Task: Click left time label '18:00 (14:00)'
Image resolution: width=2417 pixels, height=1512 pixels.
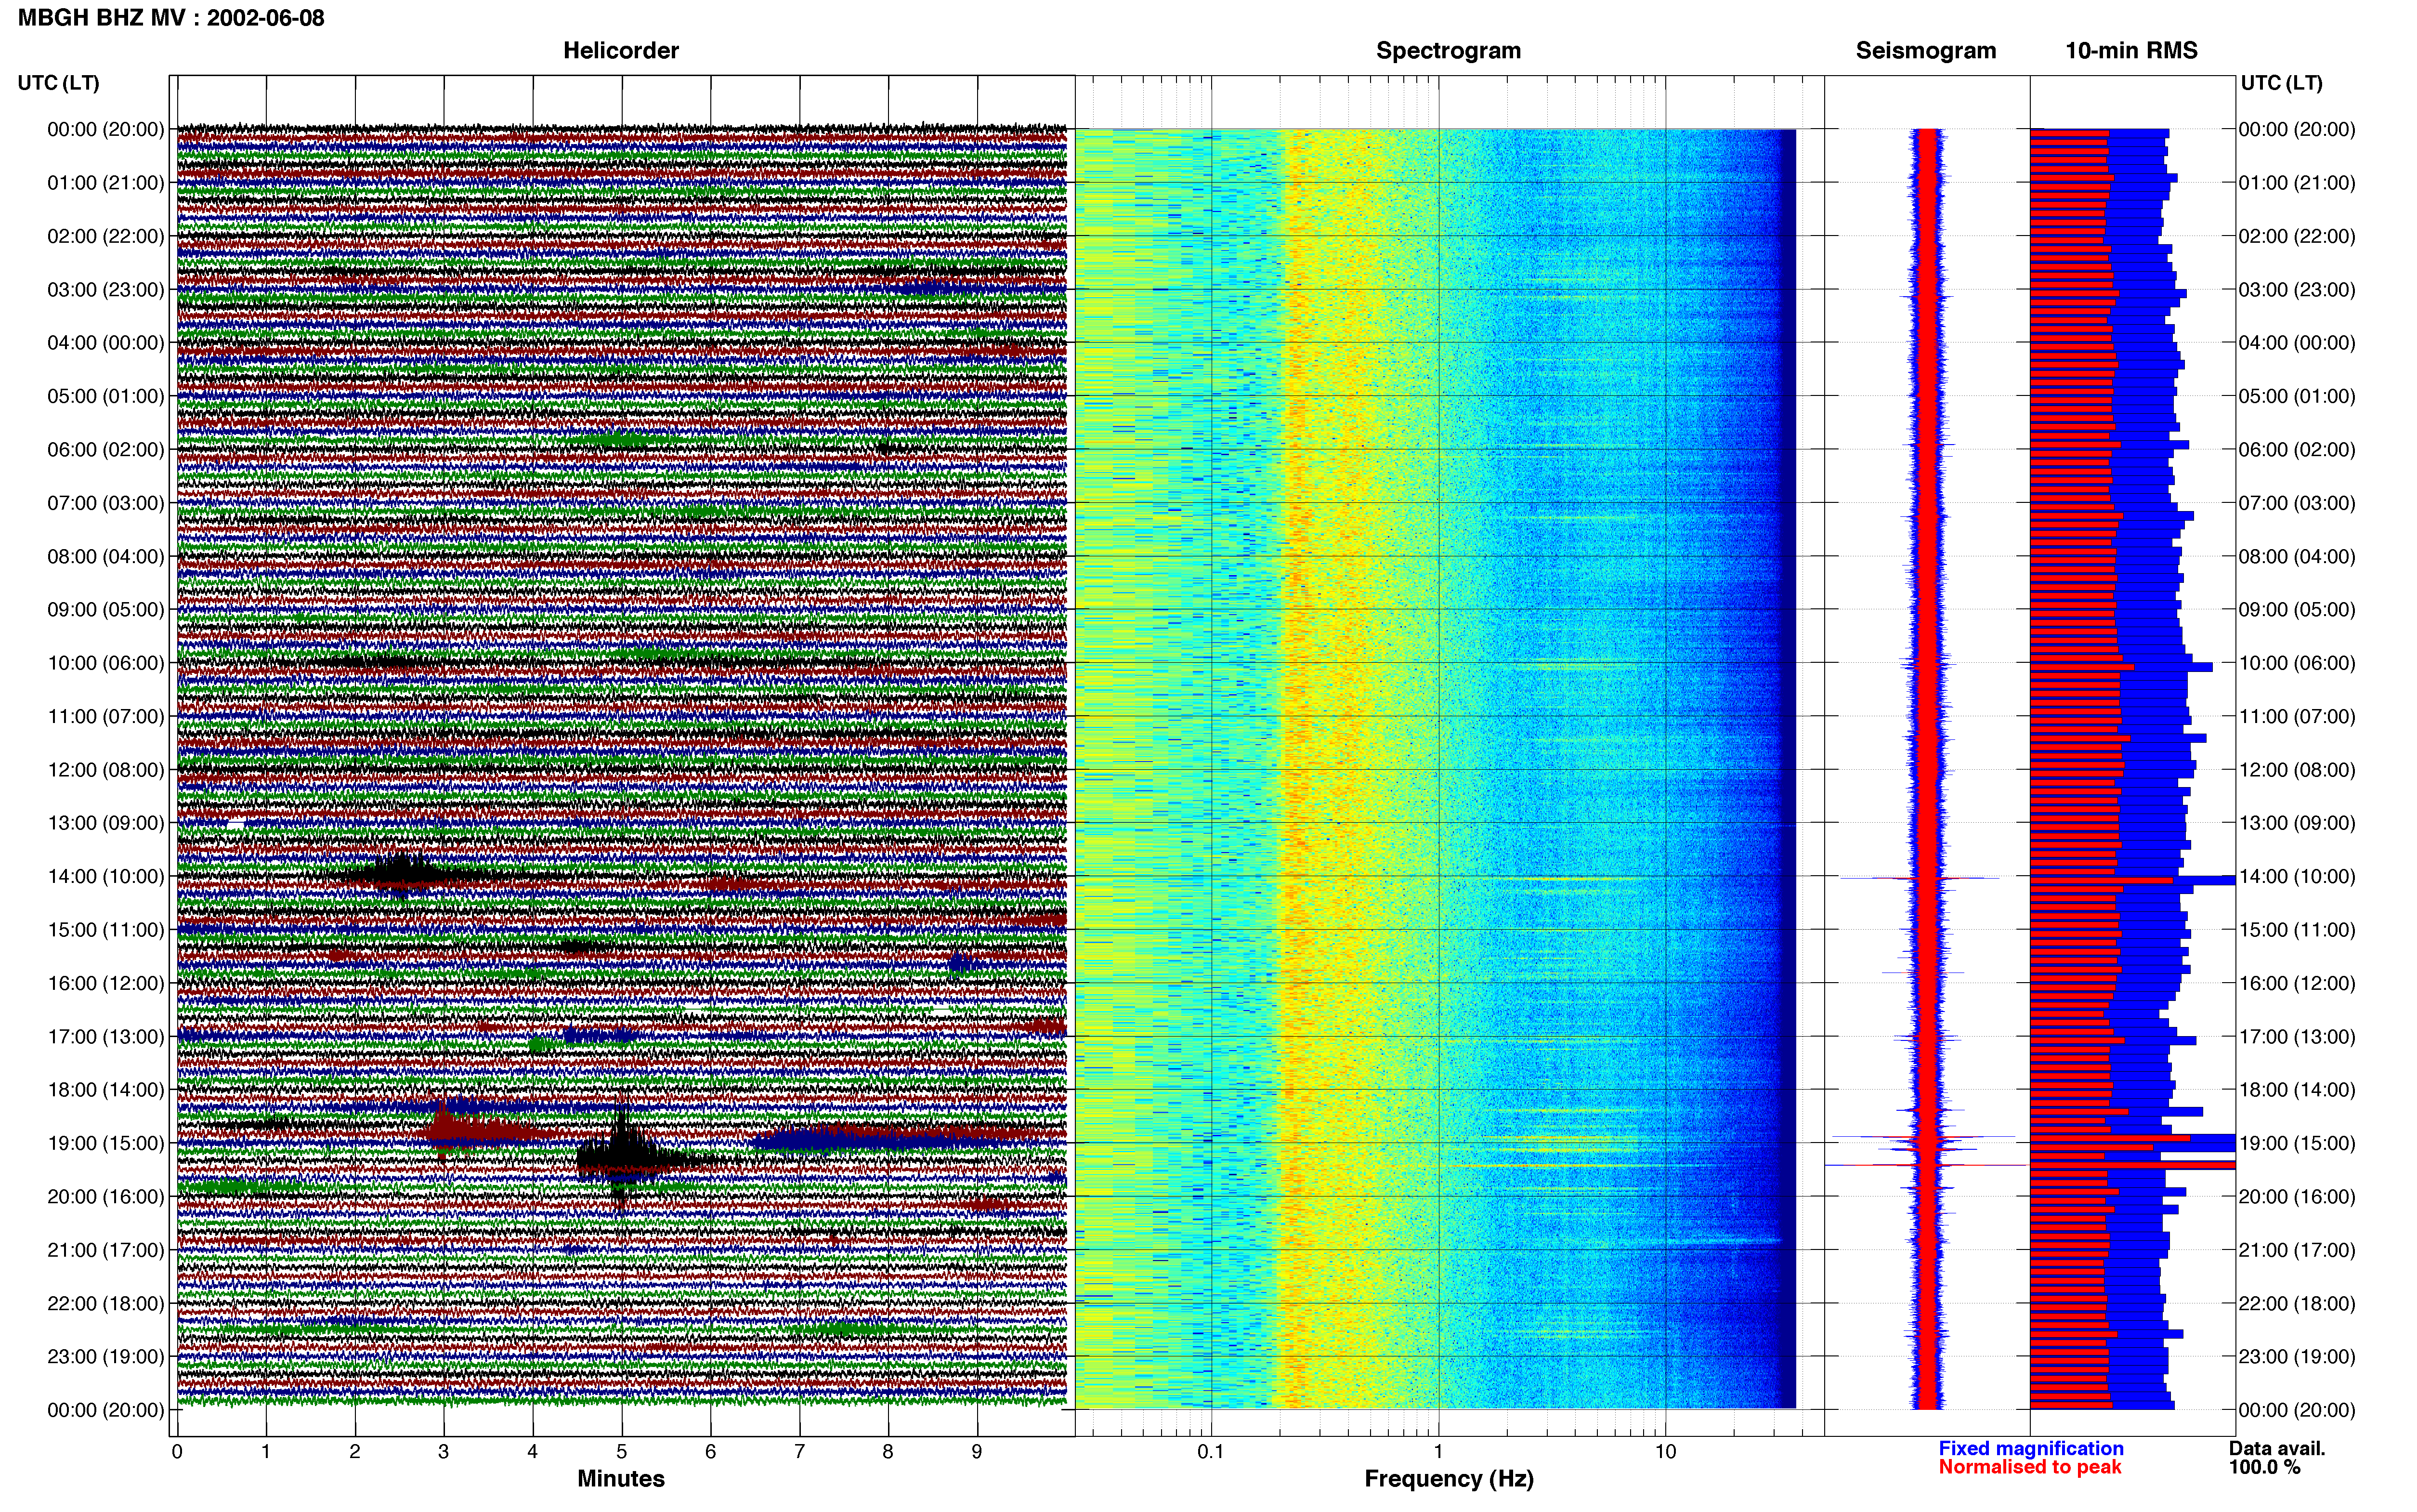Action: (x=106, y=1089)
